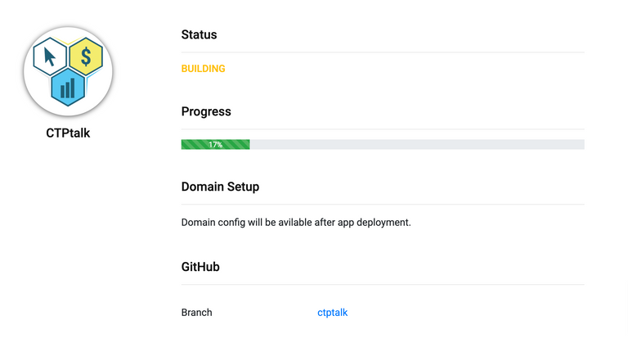628x343 pixels.
Task: Click the blue bar chart hexagon
Action: point(68,88)
